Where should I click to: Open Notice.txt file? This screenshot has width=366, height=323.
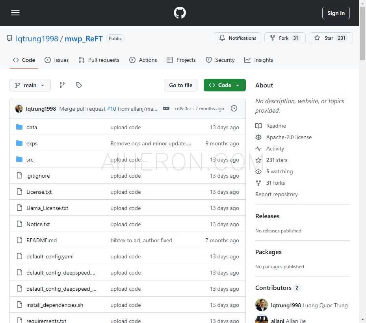click(38, 224)
